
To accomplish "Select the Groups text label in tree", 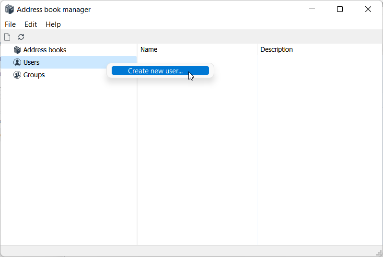I will click(x=34, y=75).
